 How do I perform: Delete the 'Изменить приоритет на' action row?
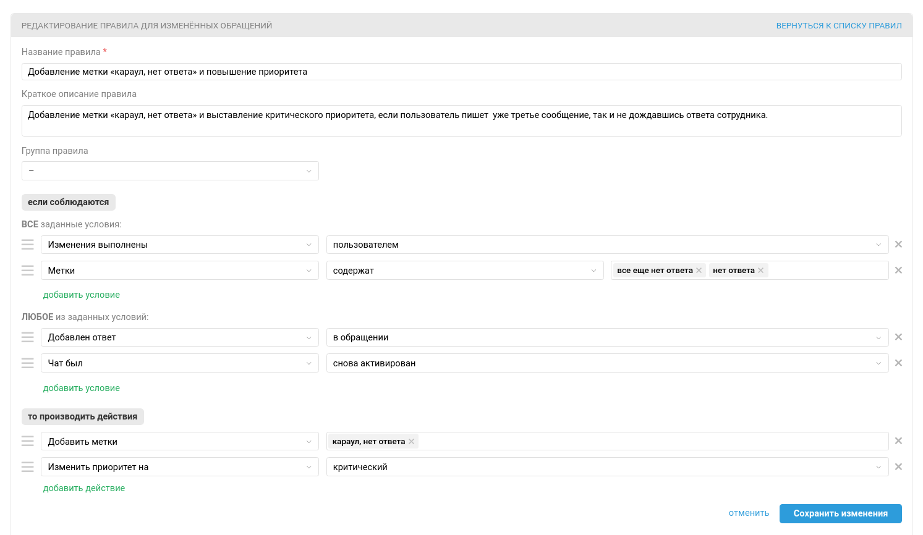point(898,467)
